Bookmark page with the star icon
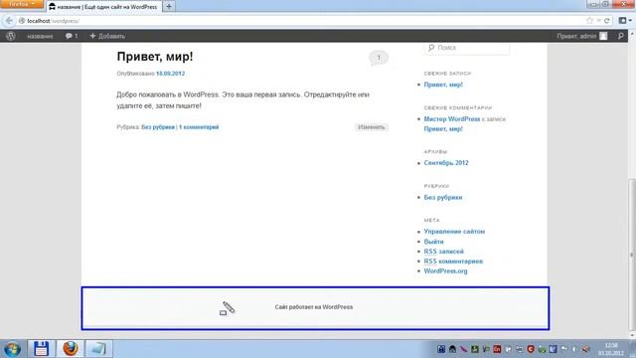The image size is (636, 358). pyautogui.click(x=589, y=21)
